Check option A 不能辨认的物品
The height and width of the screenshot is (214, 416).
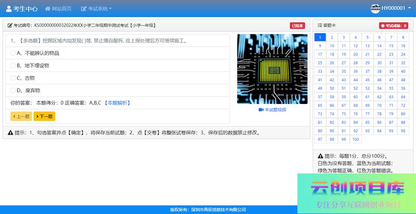pos(12,53)
